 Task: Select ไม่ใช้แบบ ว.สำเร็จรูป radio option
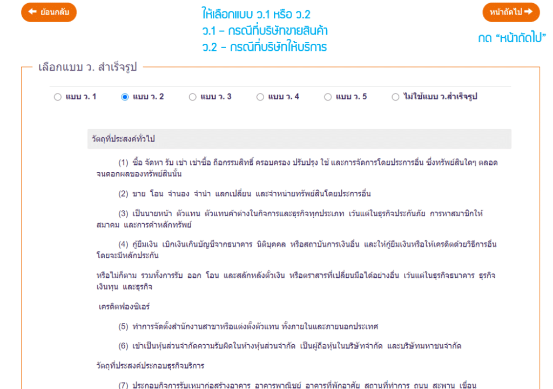point(396,97)
